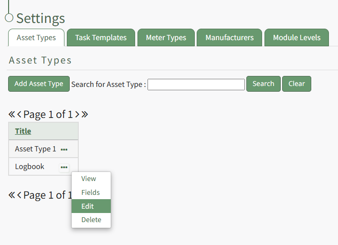The image size is (338, 245).
Task: Open the Asset Type 1 row actions ellipsis
Action: tap(64, 149)
